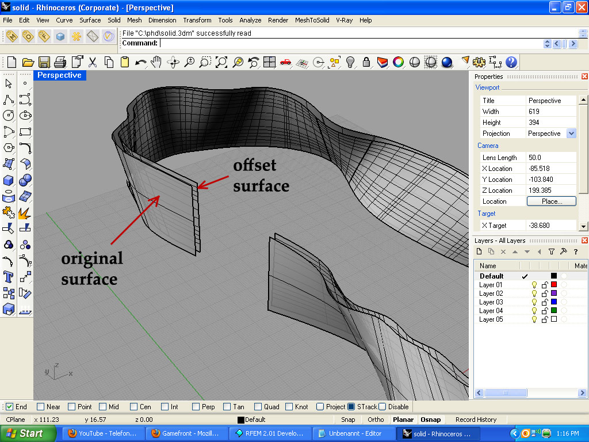This screenshot has width=589, height=442.
Task: Toggle Layer 02 lightbulb visibility
Action: [534, 294]
